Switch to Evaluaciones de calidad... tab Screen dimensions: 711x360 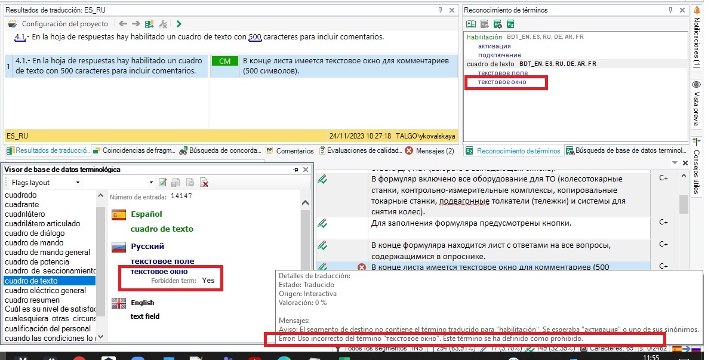tap(361, 150)
